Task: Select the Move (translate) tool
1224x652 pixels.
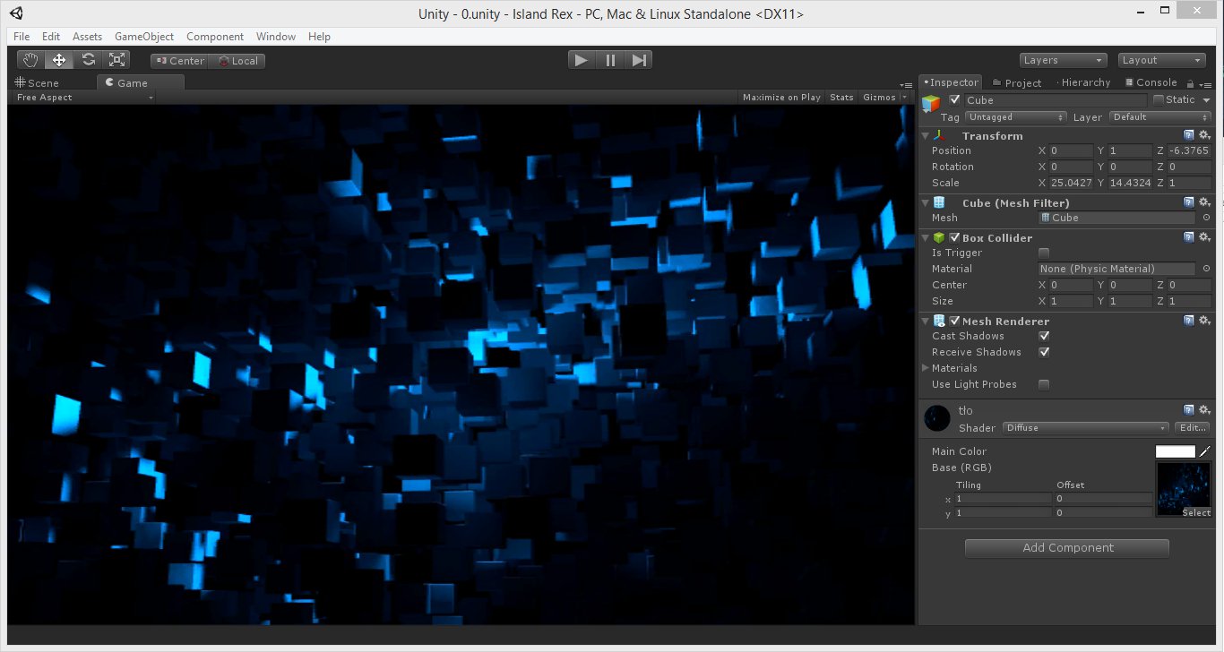Action: click(x=59, y=60)
